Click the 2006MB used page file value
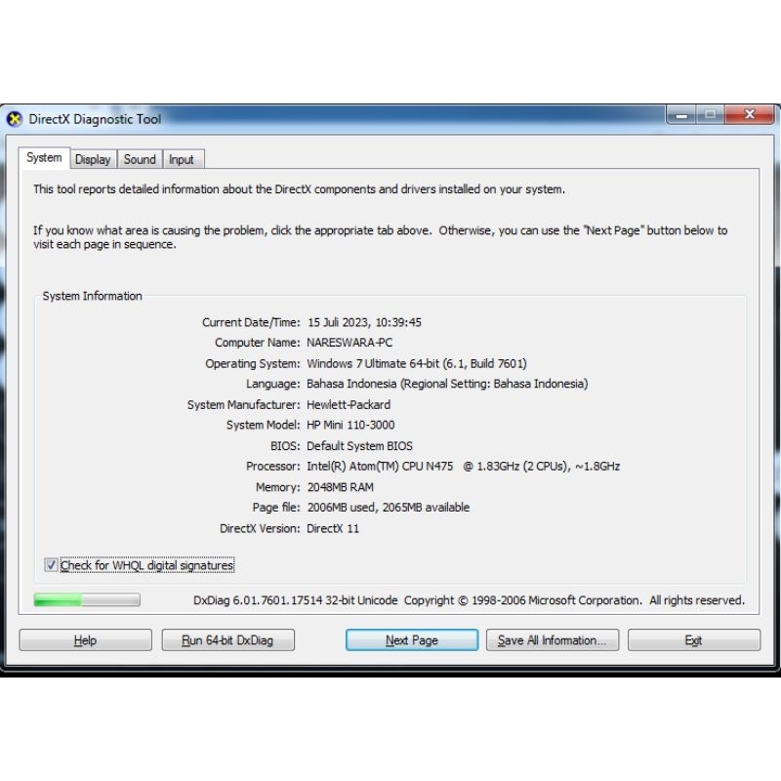This screenshot has height=781, width=781. [389, 508]
